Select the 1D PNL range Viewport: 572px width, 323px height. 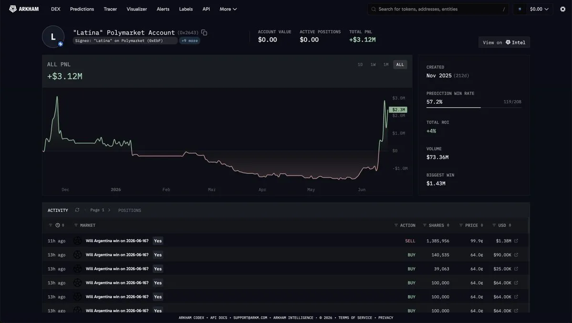click(360, 64)
